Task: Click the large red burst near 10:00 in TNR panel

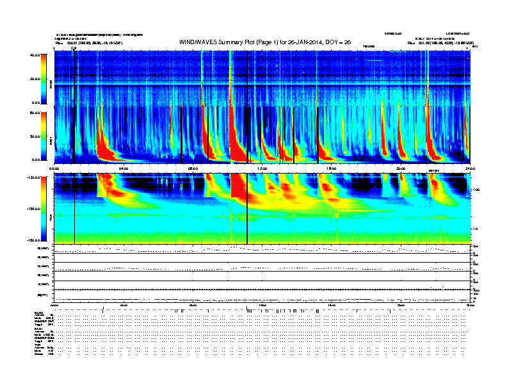Action: point(239,186)
